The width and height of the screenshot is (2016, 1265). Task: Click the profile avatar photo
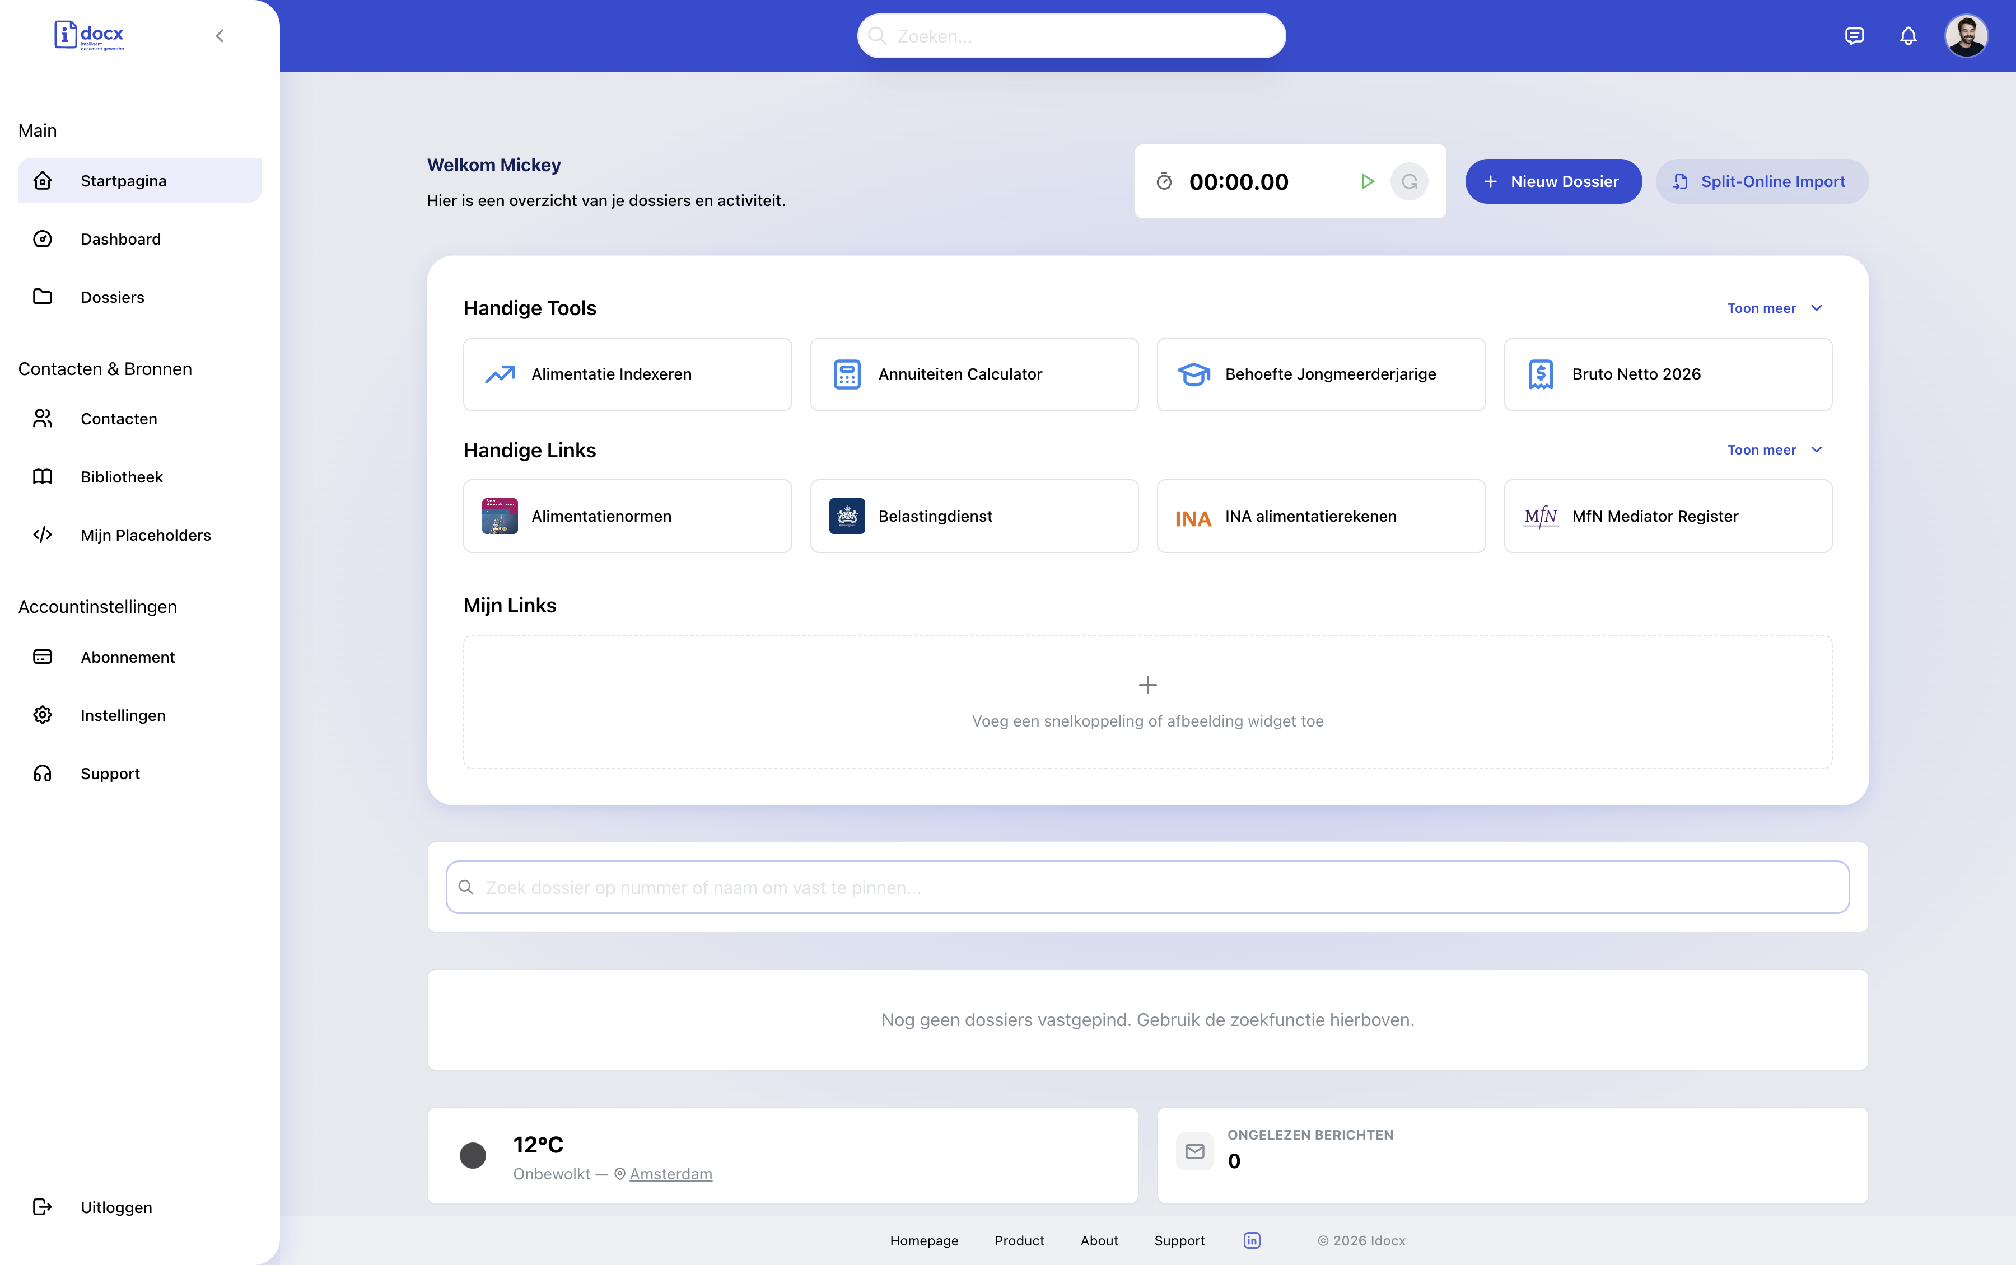[x=1967, y=35]
